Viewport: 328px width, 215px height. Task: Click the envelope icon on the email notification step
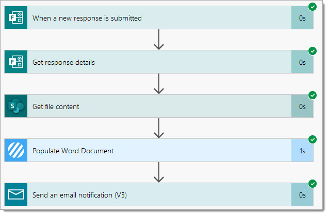[x=16, y=194]
